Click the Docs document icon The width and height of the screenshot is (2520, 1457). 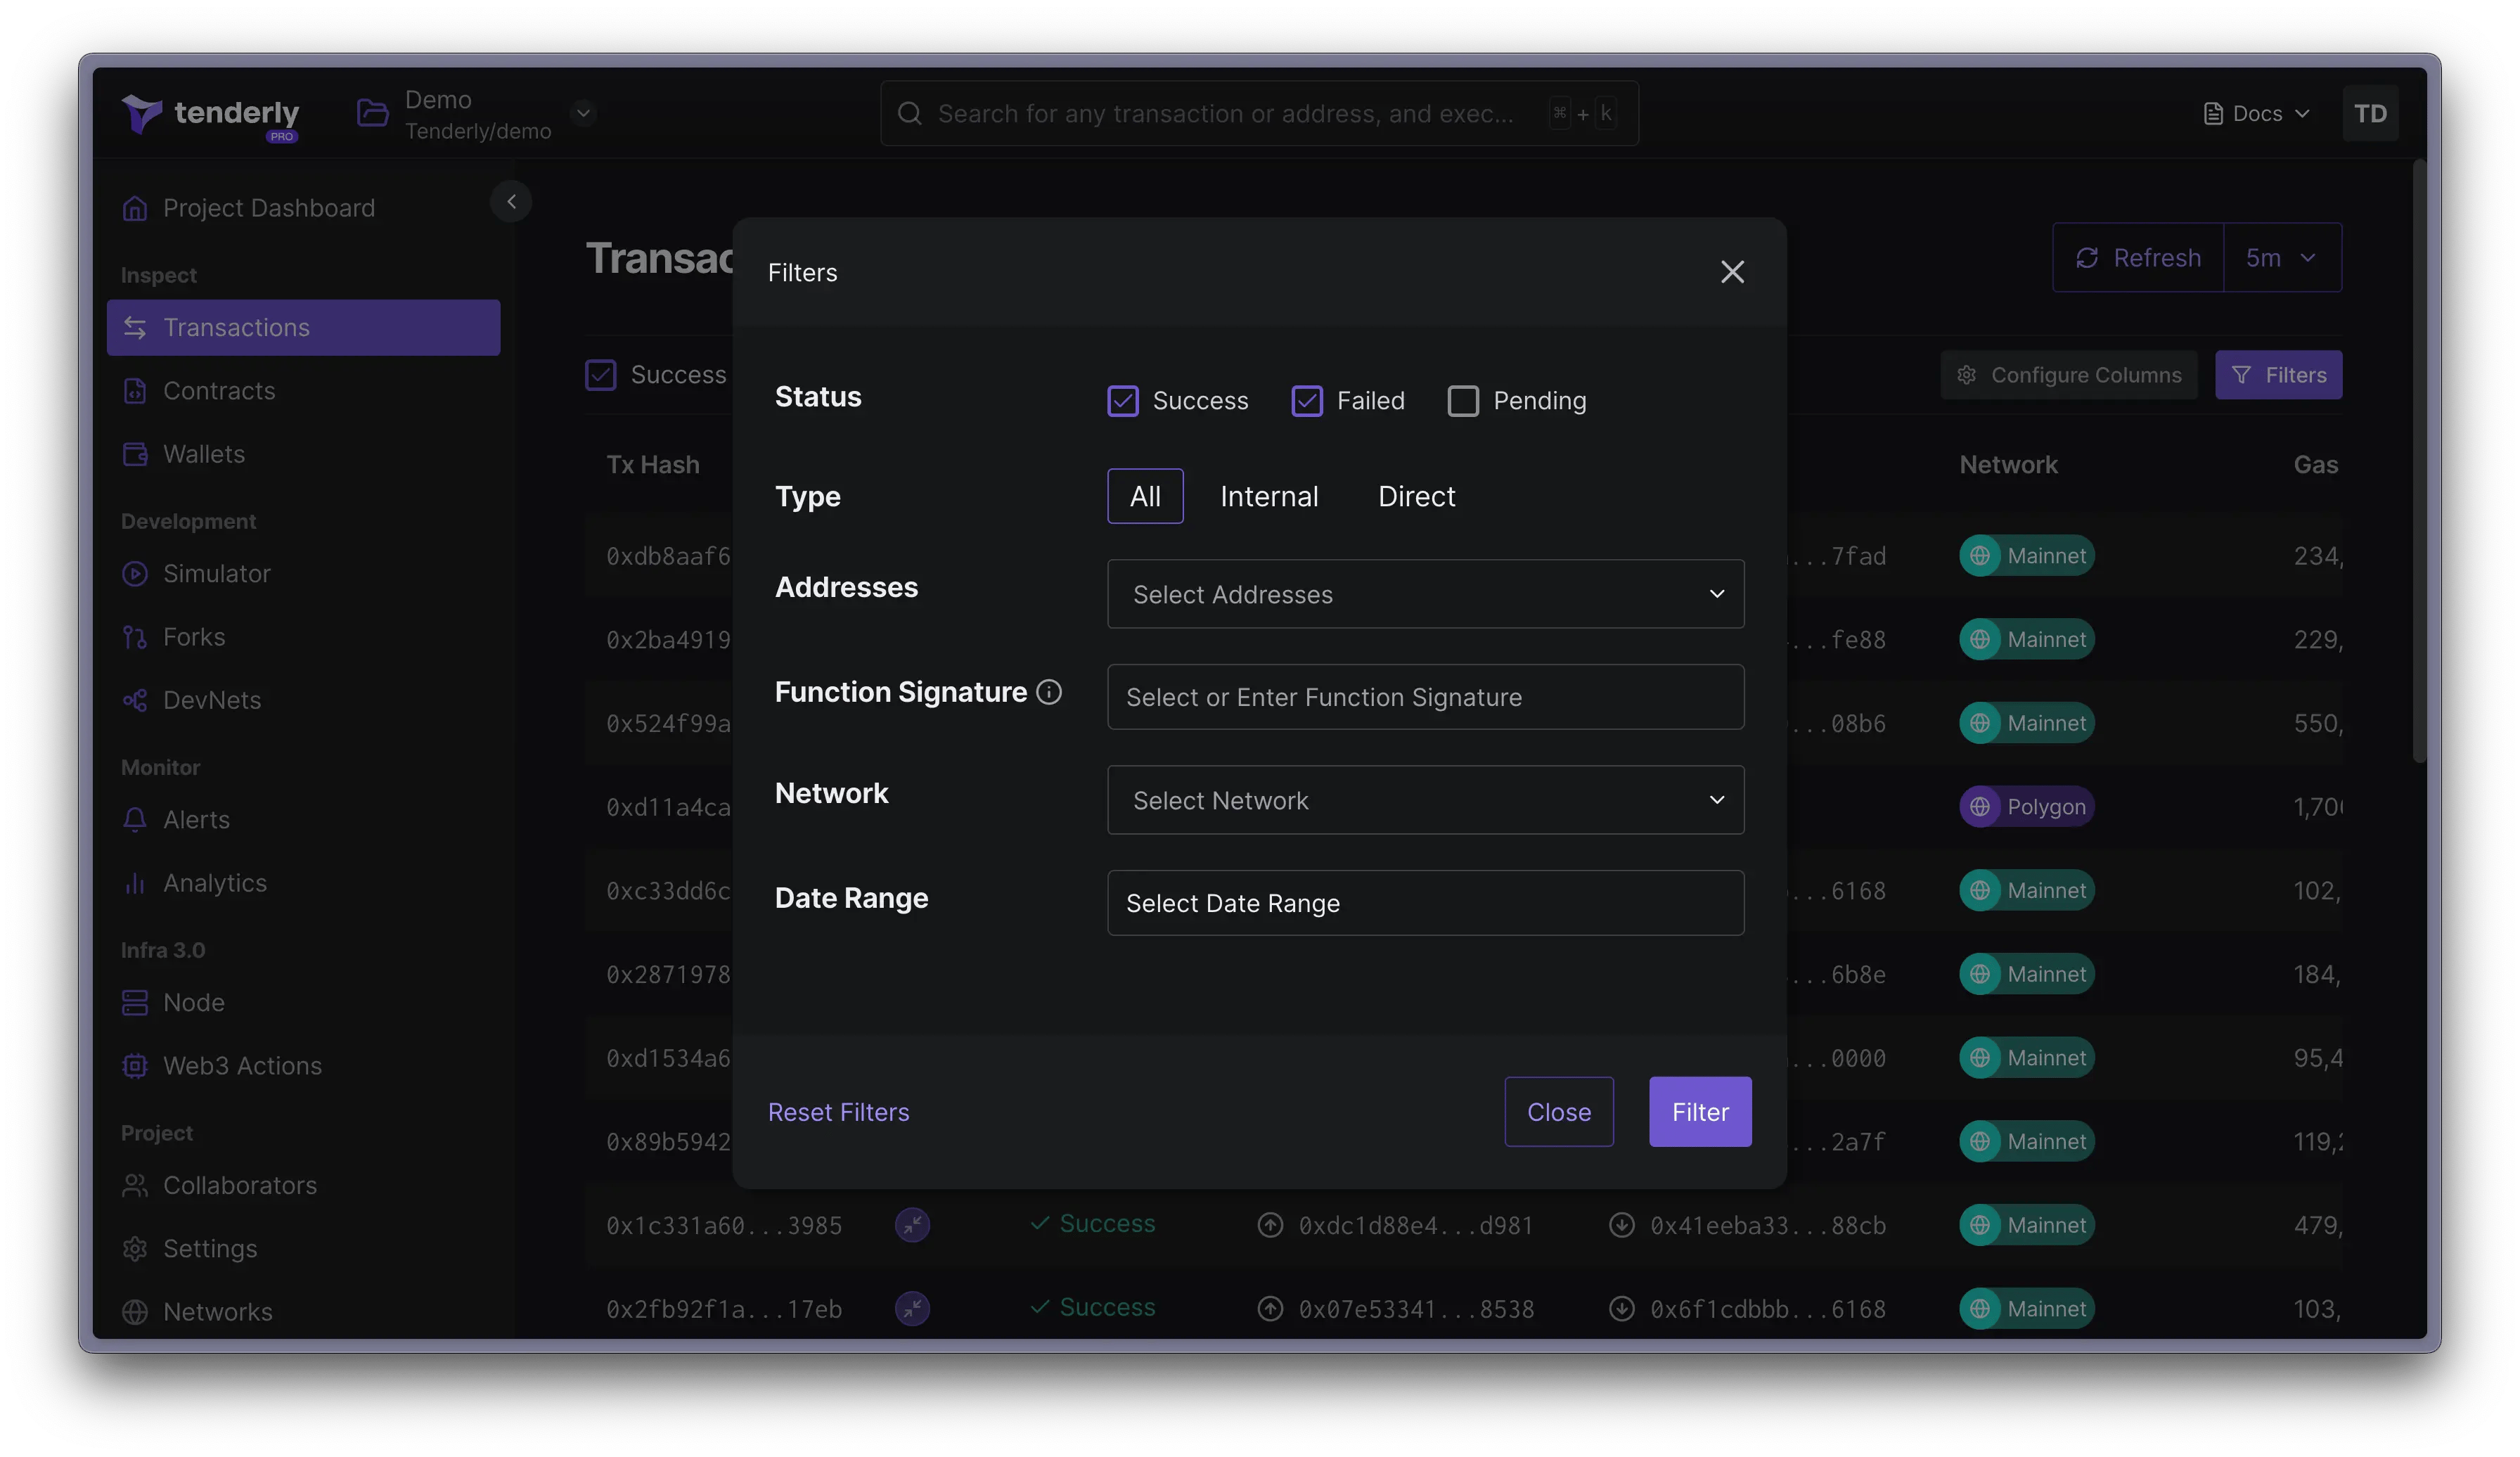pos(2213,113)
